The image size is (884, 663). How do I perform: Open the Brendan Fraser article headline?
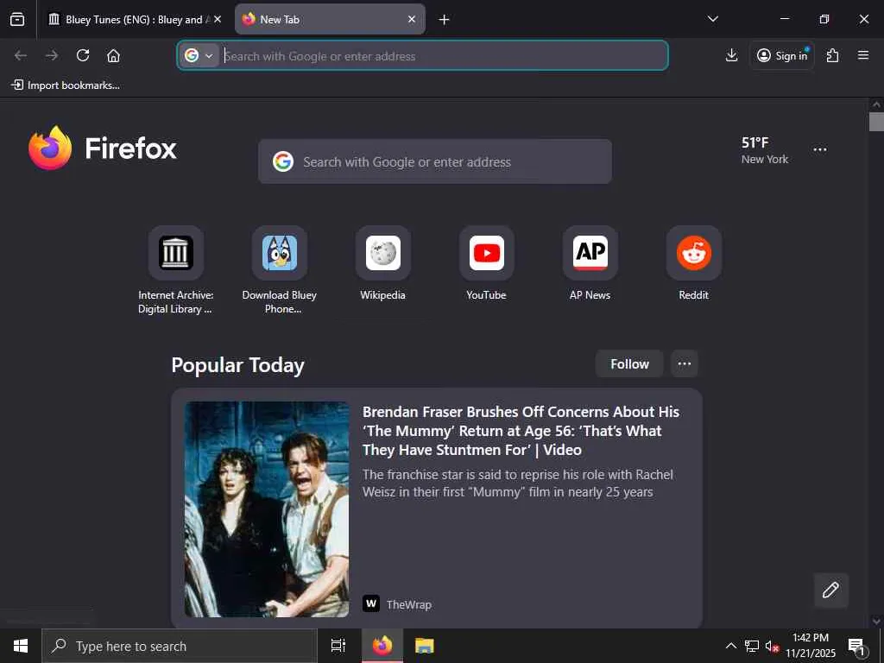[x=521, y=431]
